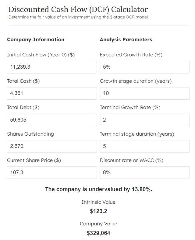Viewport: 195px width, 240px height.
Task: Click the Company Value label
Action: 98,224
